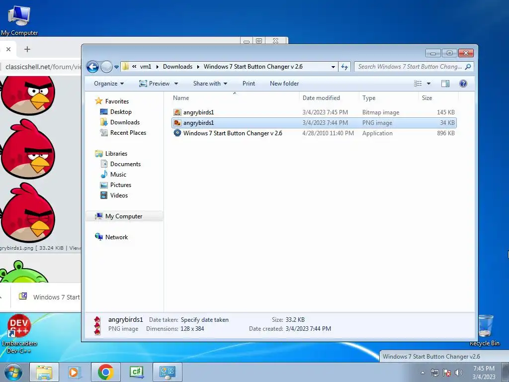This screenshot has height=382, width=509.
Task: Click the angrybirds1 thumbnail in the details pane
Action: [97, 325]
